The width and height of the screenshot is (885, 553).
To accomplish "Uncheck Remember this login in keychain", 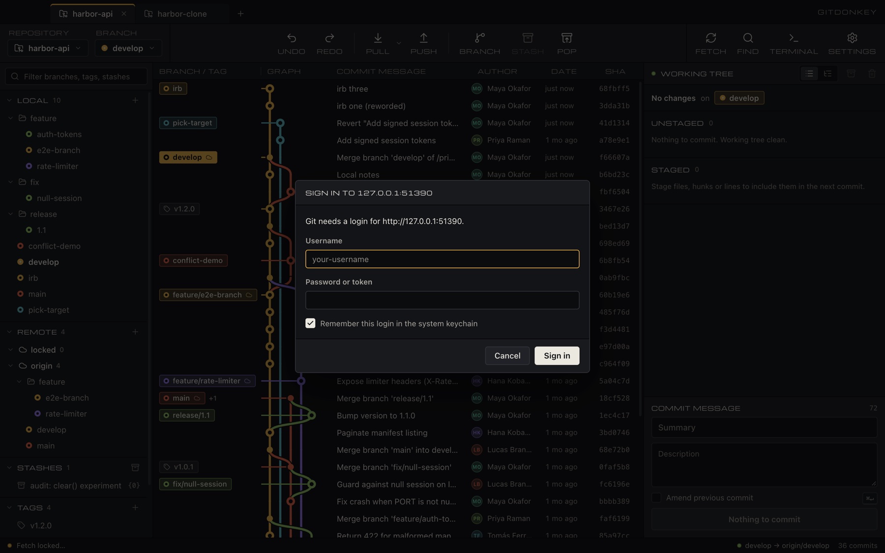I will click(x=310, y=323).
